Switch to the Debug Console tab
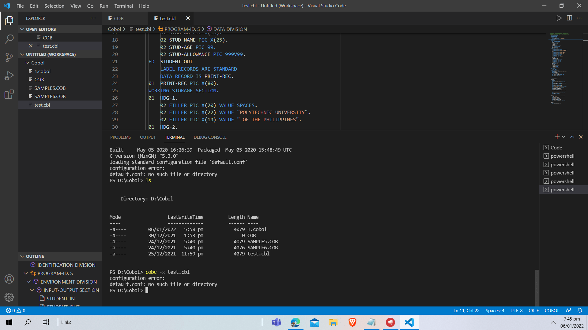588x330 pixels. tap(210, 137)
